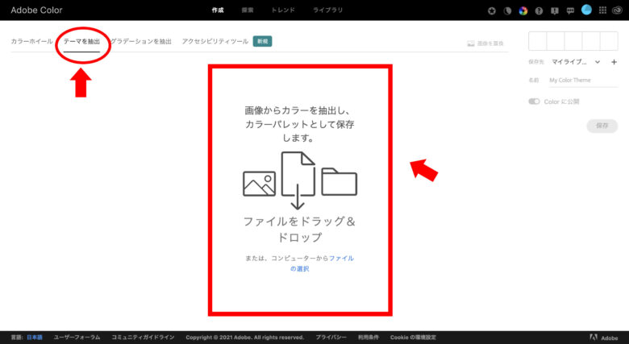Open the トレンド menu item
629x344 pixels.
point(283,10)
